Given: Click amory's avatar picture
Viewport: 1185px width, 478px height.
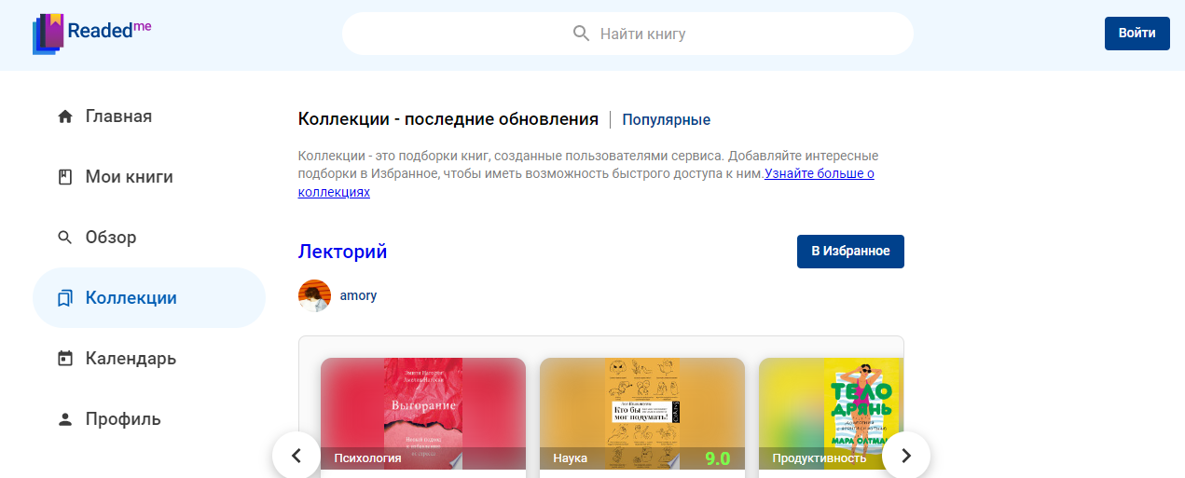Looking at the screenshot, I should (314, 295).
